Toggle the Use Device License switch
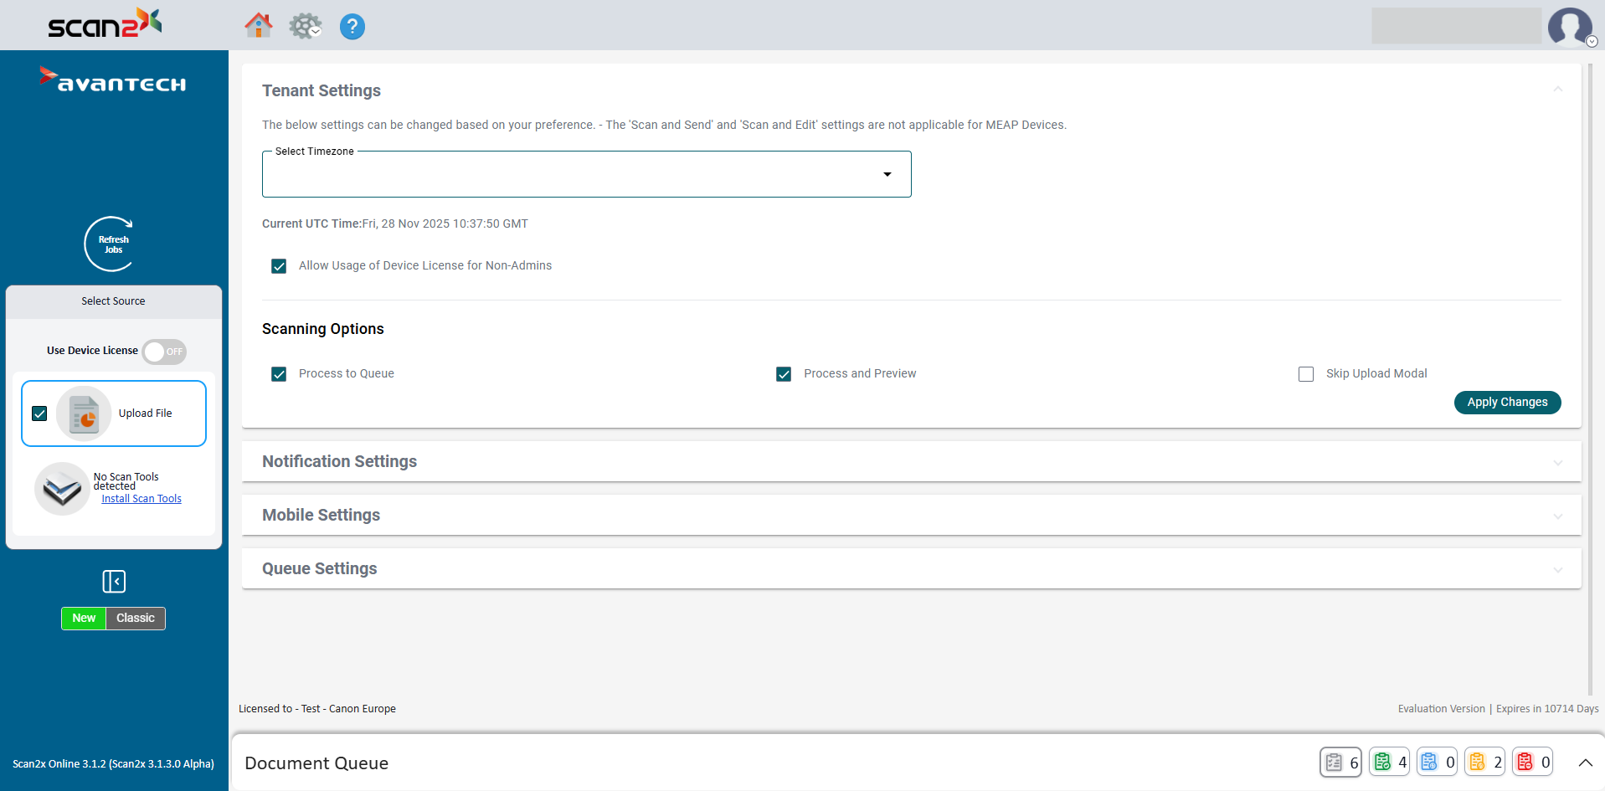Image resolution: width=1605 pixels, height=791 pixels. (x=164, y=352)
